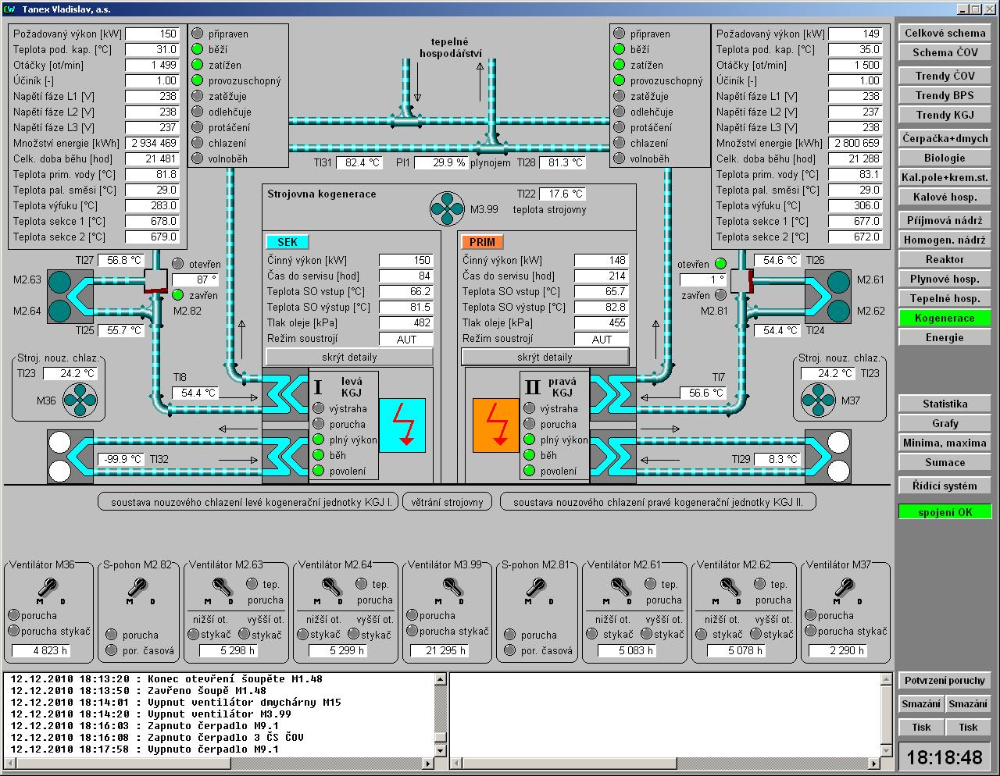Collapse PRIM details with skrýt detaily
The image size is (1000, 776).
tap(545, 357)
